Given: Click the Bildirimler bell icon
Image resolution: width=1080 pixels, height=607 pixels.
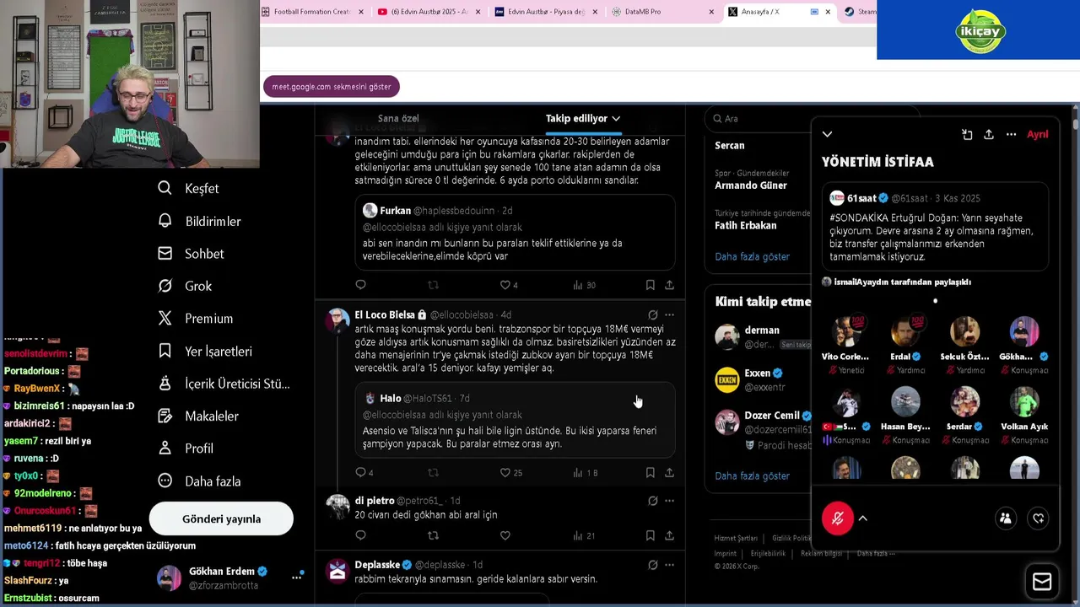Looking at the screenshot, I should [x=165, y=221].
